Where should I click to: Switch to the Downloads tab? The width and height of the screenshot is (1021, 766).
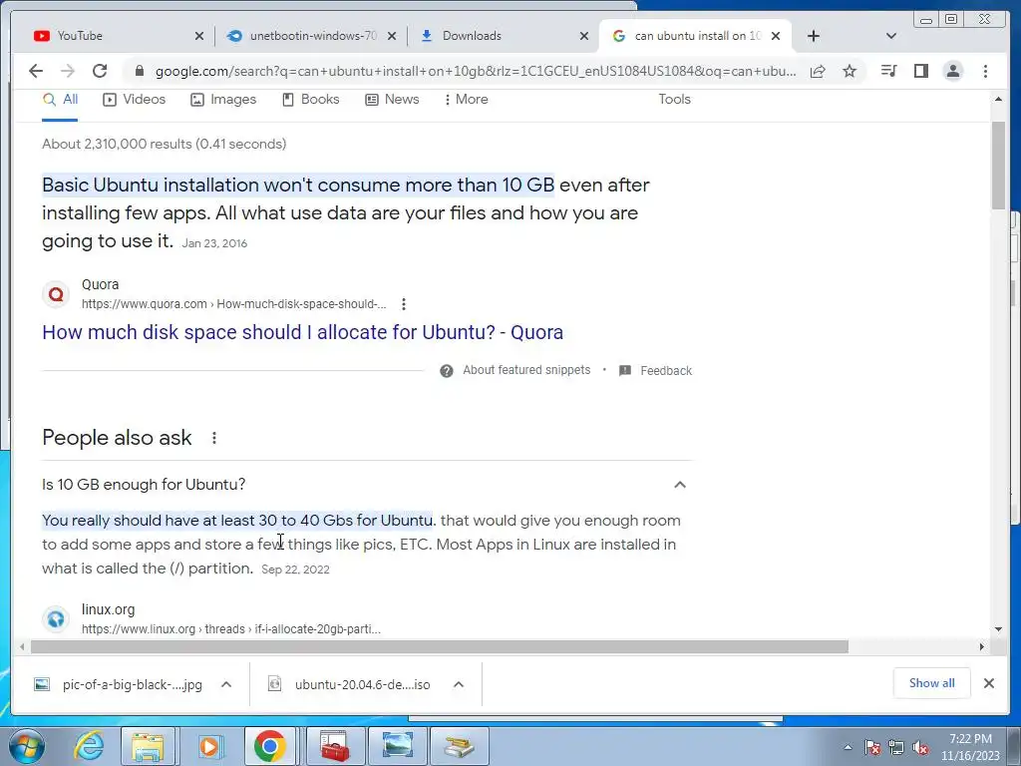(502, 36)
